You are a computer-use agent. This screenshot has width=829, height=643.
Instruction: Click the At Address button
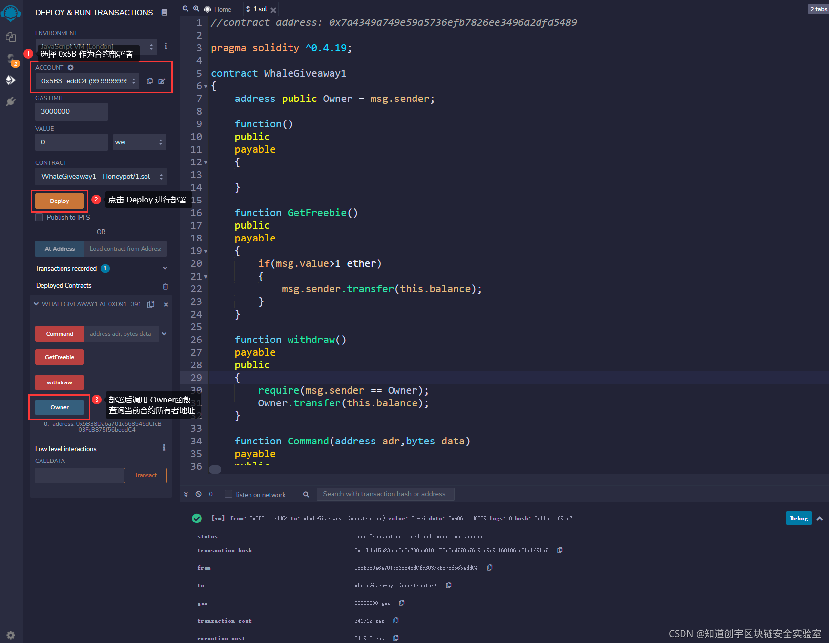pyautogui.click(x=60, y=249)
